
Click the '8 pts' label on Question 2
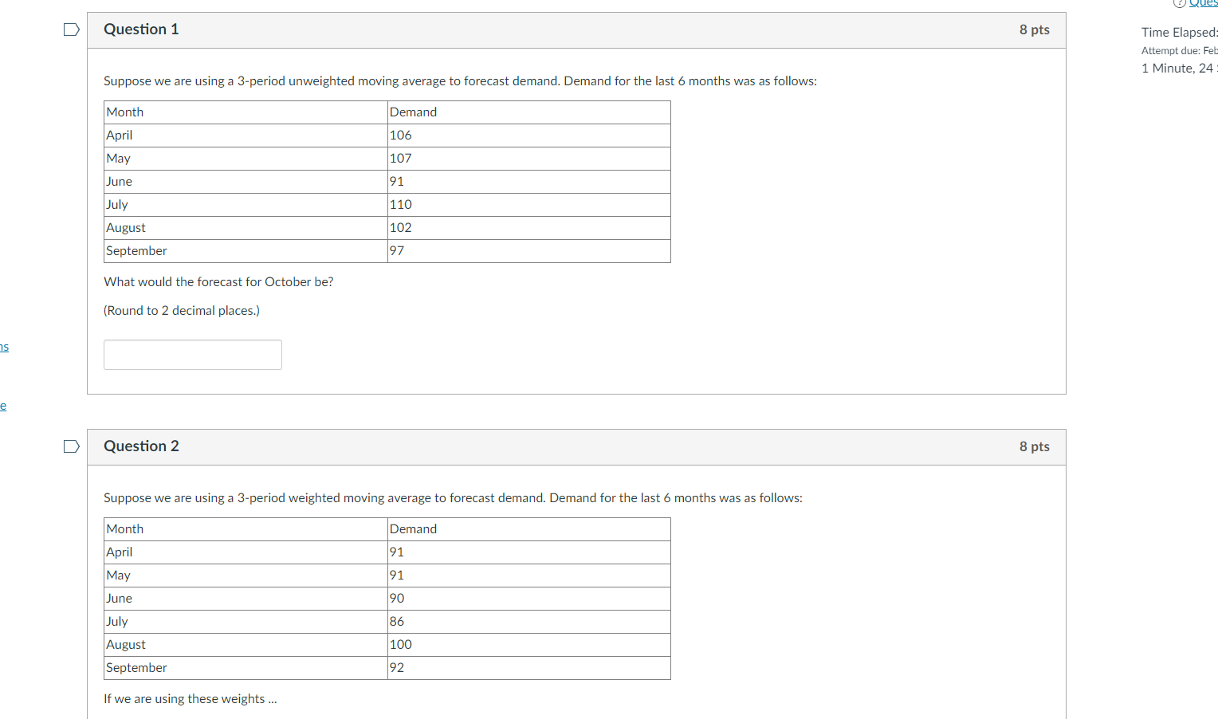coord(1034,446)
